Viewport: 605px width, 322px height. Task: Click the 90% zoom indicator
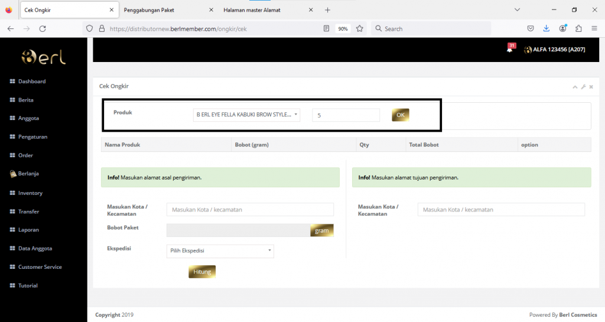[x=343, y=29]
